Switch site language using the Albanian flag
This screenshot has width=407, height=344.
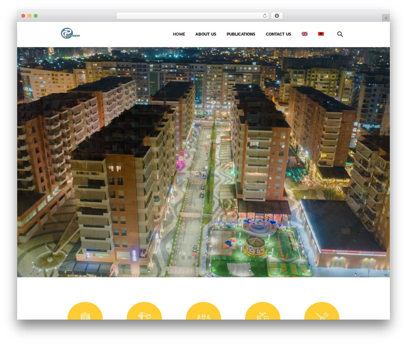321,34
